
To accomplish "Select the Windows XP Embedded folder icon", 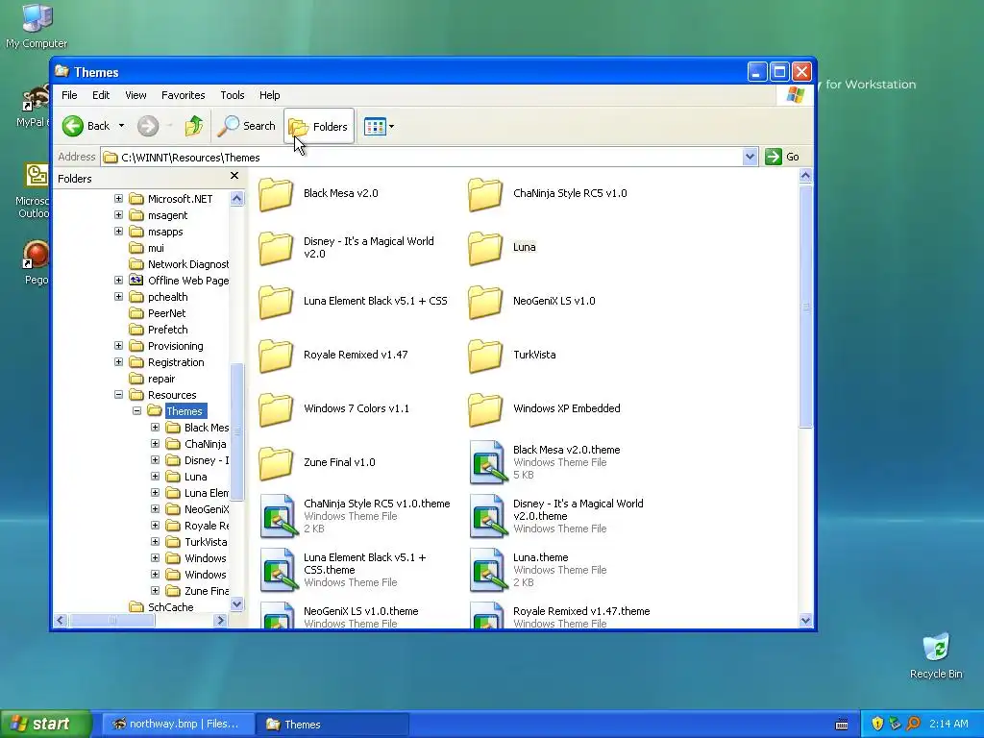I will tap(485, 408).
